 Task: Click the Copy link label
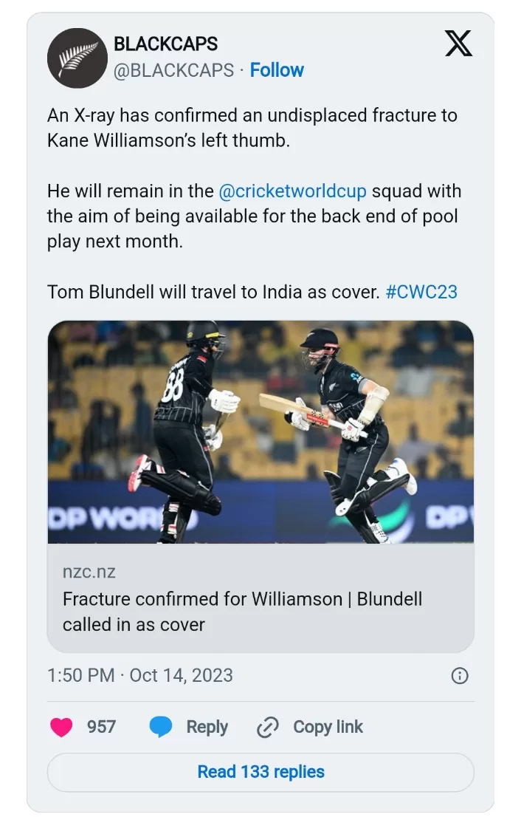click(328, 727)
